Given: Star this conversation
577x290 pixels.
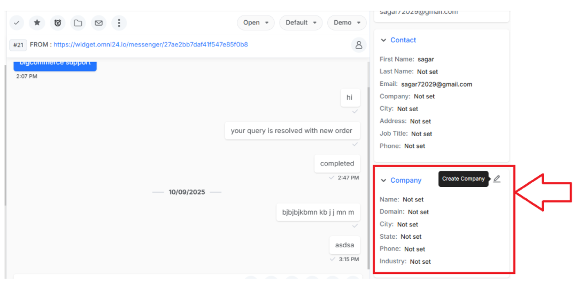Looking at the screenshot, I should point(37,23).
